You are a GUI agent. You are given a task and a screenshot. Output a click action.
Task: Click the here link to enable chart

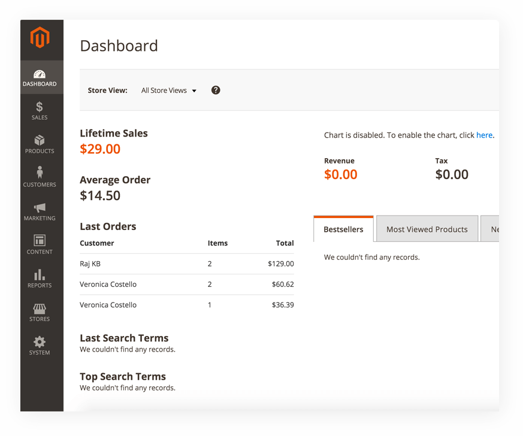pyautogui.click(x=484, y=135)
